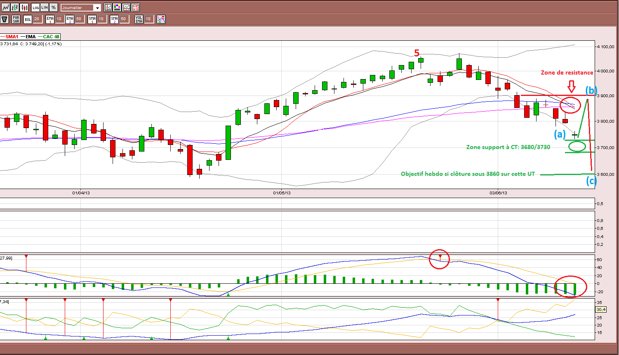
Task: Click the SMA1 legend label
Action: pos(12,37)
